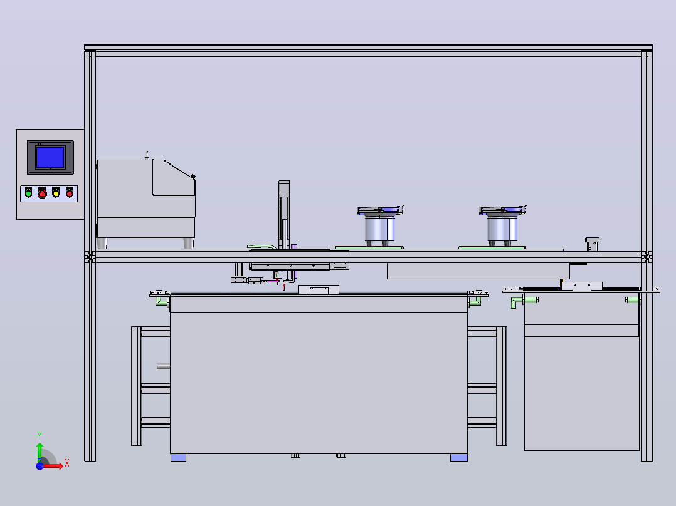Select the left vibratory bowl feeder
This screenshot has width=676, height=506.
pos(380,227)
